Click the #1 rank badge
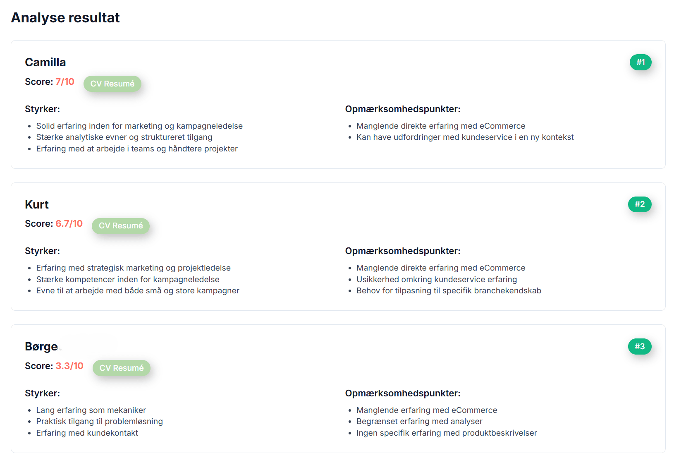The image size is (674, 458). [641, 62]
